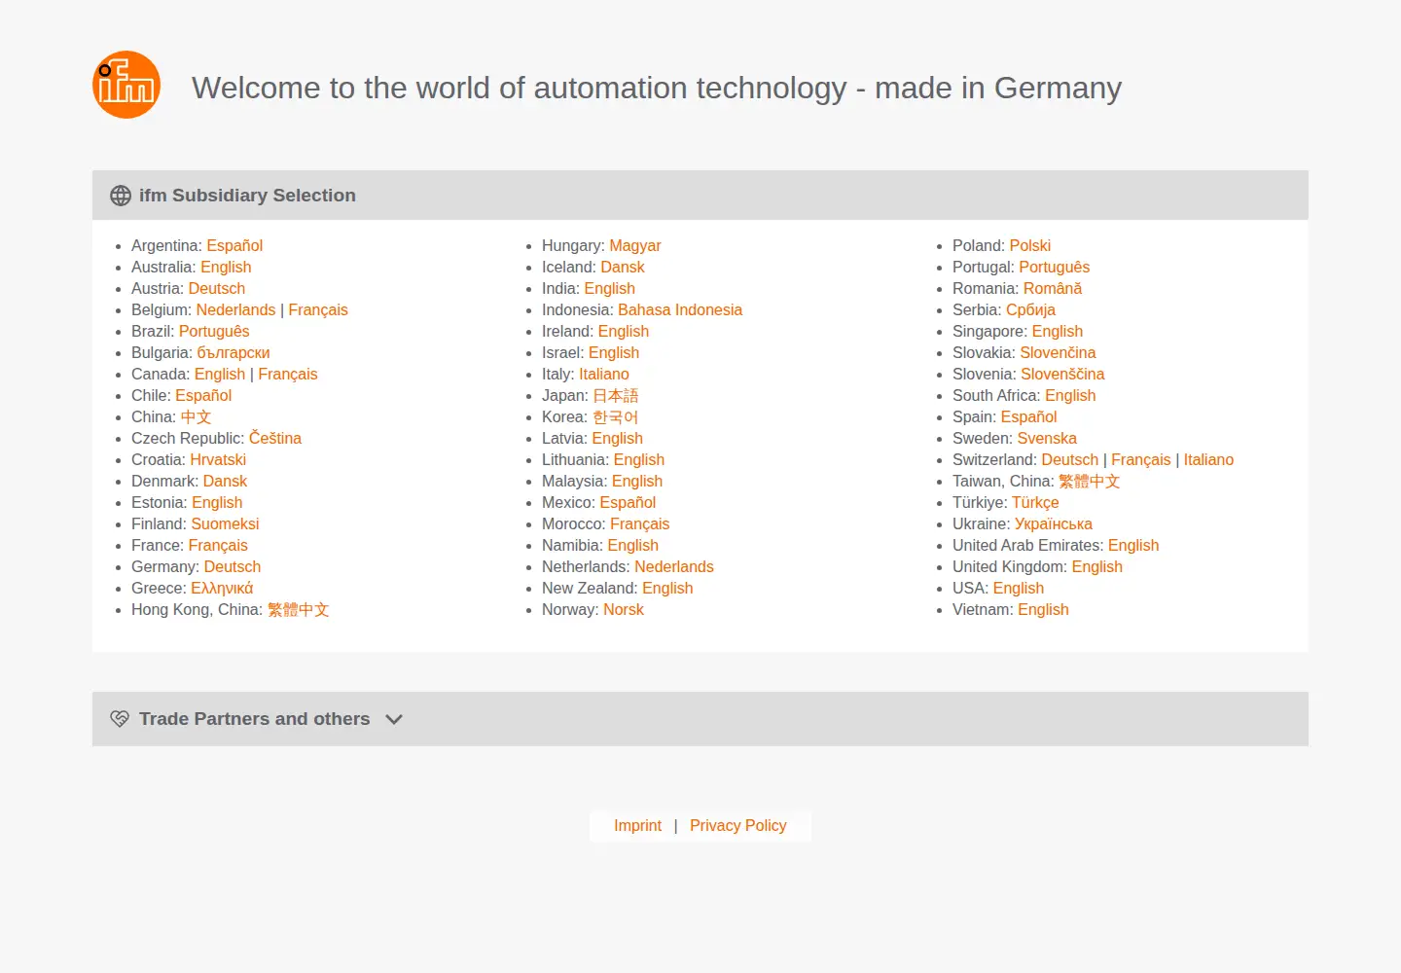Pick Suomeksi for Finland

point(225,523)
